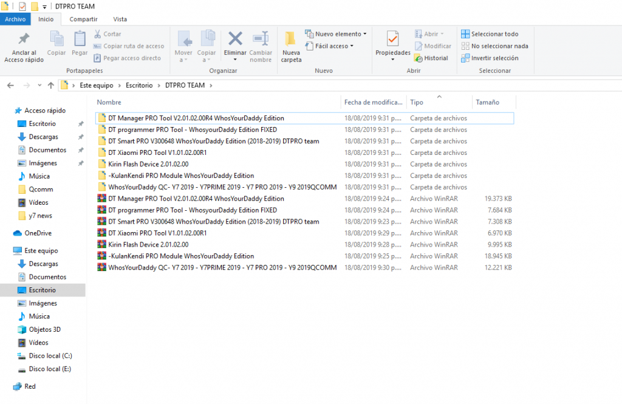
Task: Expand breadcrumb chevron after DTPRO TEAM
Action: tap(211, 85)
